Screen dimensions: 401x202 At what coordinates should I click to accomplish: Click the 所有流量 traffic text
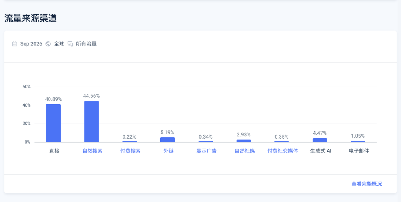[87, 44]
